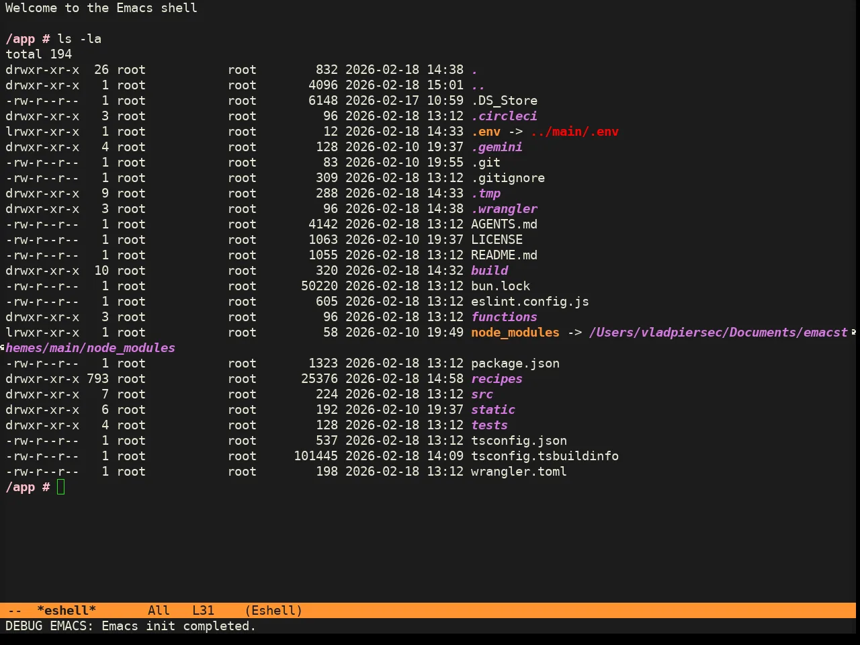Click the lrwxr-xr-x permissions on .env row
The height and width of the screenshot is (645, 860).
tap(42, 132)
